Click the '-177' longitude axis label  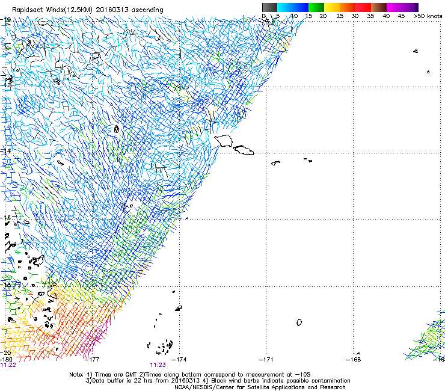tap(92, 360)
